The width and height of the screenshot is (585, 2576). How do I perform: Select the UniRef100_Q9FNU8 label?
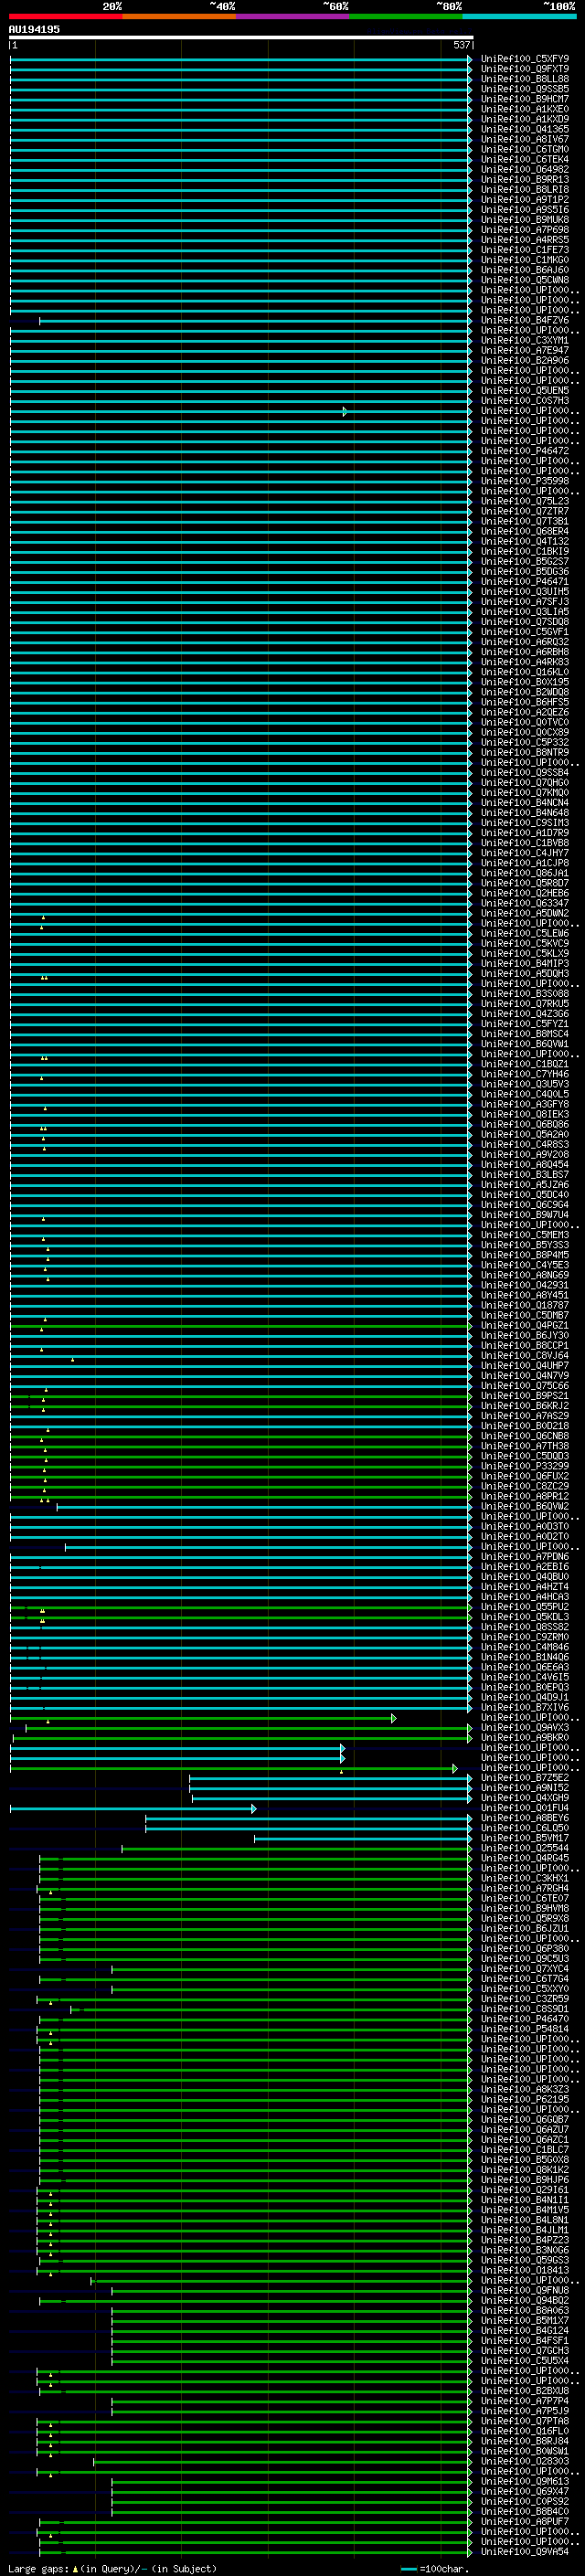click(x=525, y=2290)
